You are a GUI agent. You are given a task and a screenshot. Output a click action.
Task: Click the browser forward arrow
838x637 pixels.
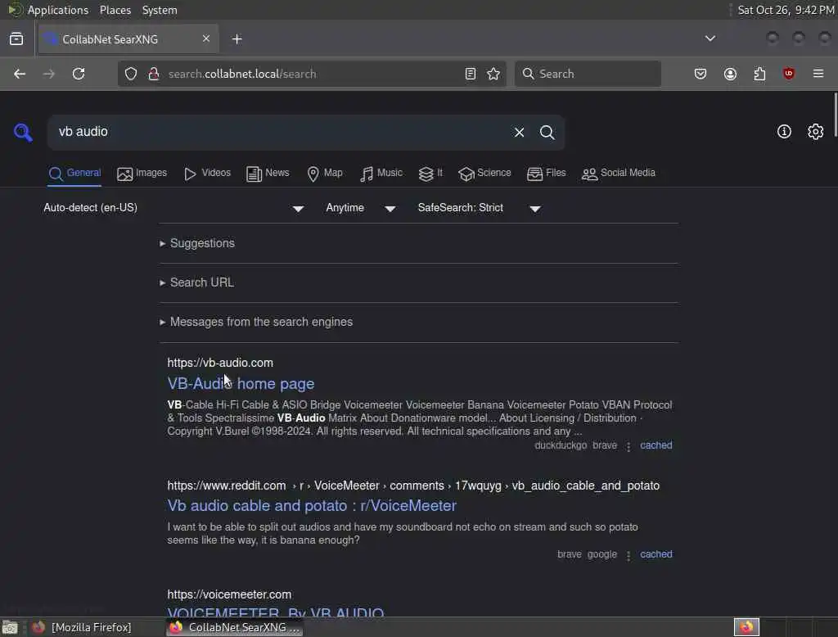[x=49, y=74]
